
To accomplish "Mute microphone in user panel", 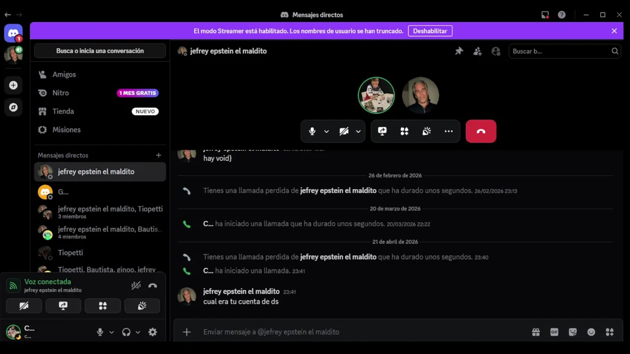I will [100, 332].
